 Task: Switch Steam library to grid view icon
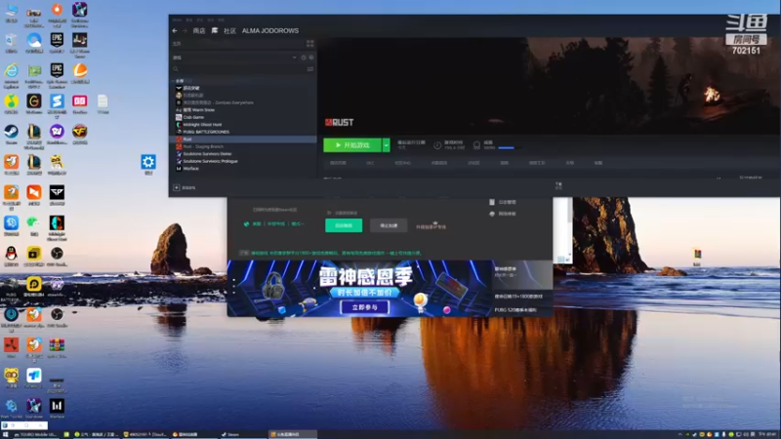click(310, 44)
